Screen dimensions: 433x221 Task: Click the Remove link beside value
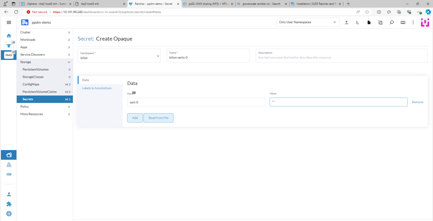[x=417, y=102]
